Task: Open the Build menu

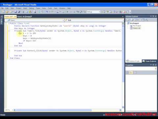Action: pyautogui.click(x=25, y=8)
